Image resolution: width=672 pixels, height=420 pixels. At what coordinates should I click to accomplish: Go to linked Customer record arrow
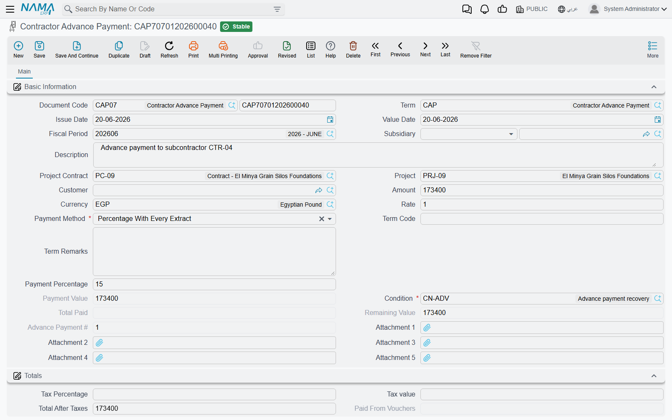point(319,190)
